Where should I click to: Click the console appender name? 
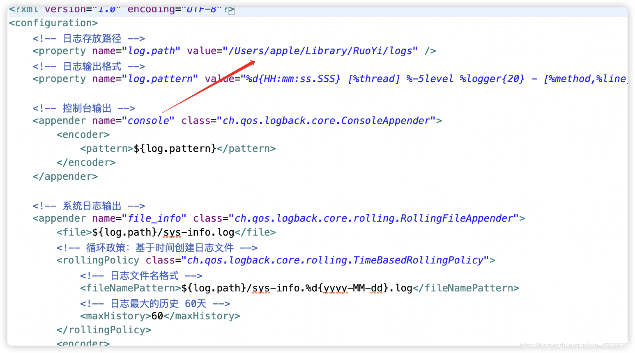pyautogui.click(x=148, y=121)
